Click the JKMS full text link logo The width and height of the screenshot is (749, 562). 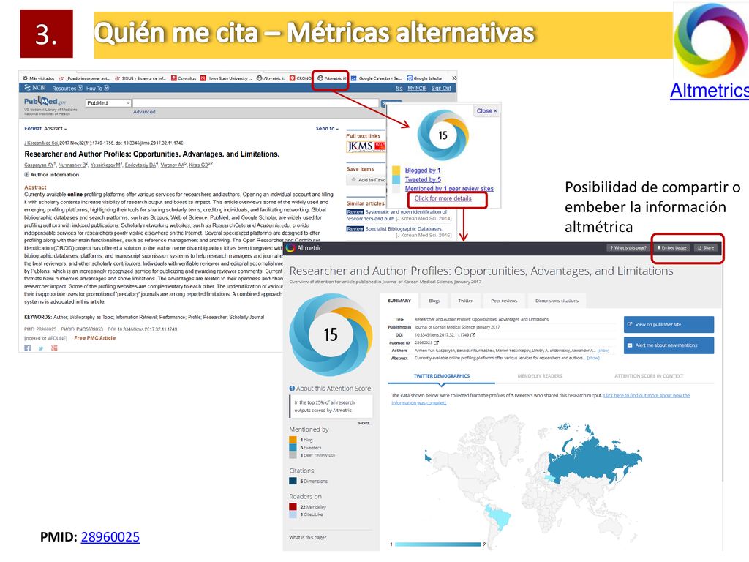point(366,146)
